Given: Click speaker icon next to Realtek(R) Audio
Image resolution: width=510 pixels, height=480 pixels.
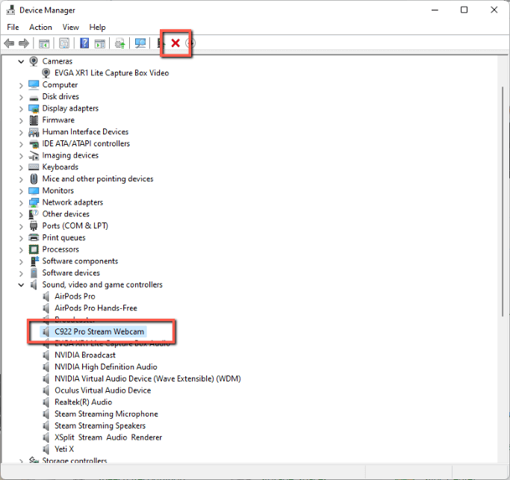Looking at the screenshot, I should (x=46, y=402).
